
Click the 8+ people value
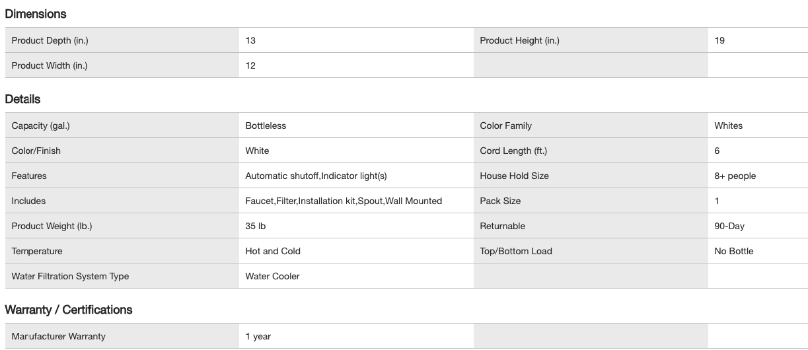pos(735,176)
